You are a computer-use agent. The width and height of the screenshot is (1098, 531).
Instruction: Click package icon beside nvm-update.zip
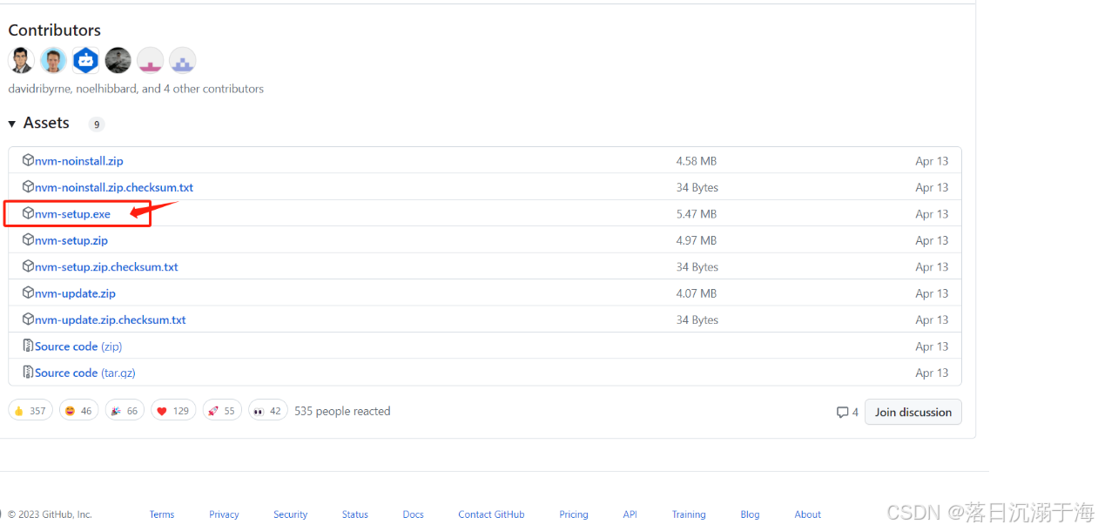pos(28,292)
